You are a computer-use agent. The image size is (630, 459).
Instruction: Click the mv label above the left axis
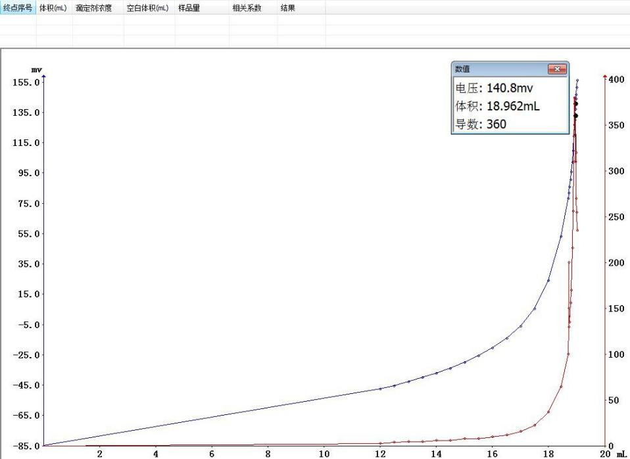click(36, 69)
